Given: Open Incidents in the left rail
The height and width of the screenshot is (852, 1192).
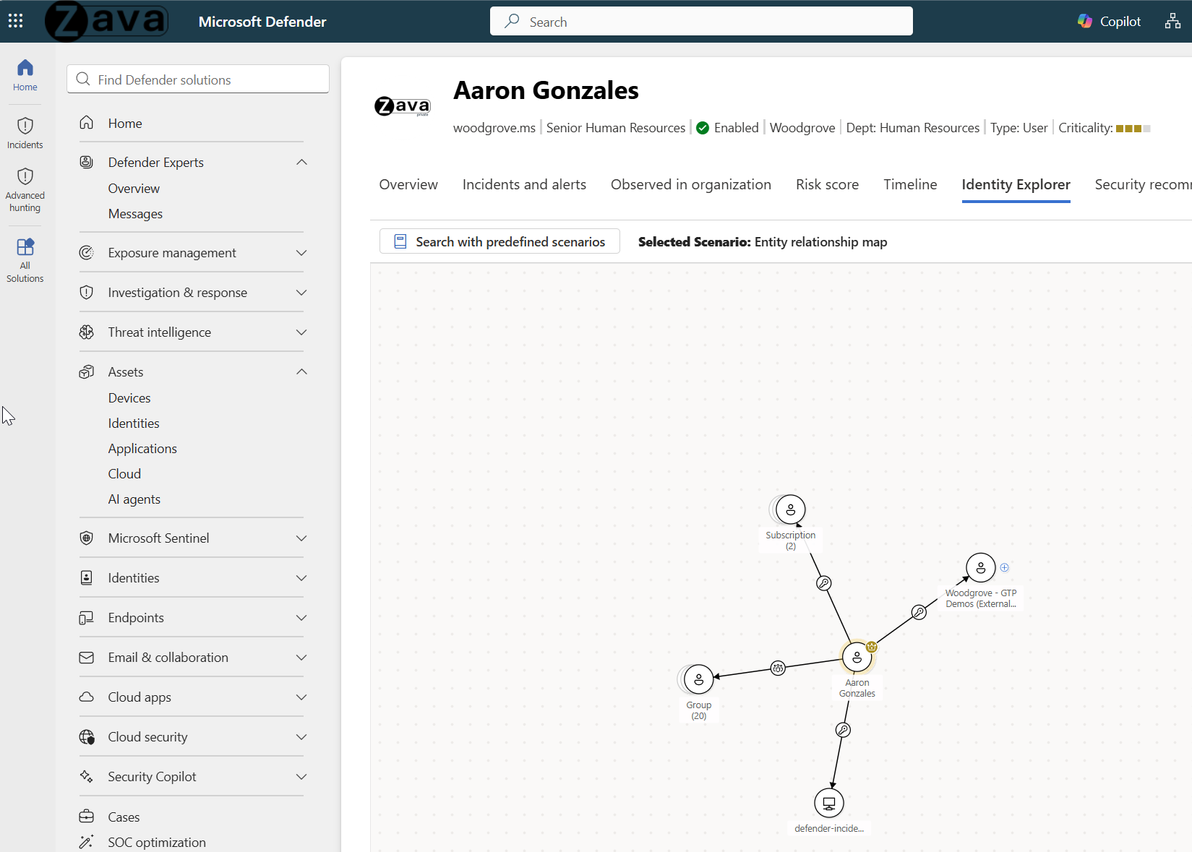Looking at the screenshot, I should pos(25,133).
